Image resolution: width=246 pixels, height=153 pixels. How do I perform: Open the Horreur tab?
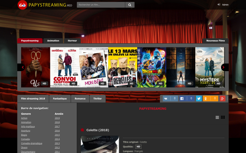72,41
